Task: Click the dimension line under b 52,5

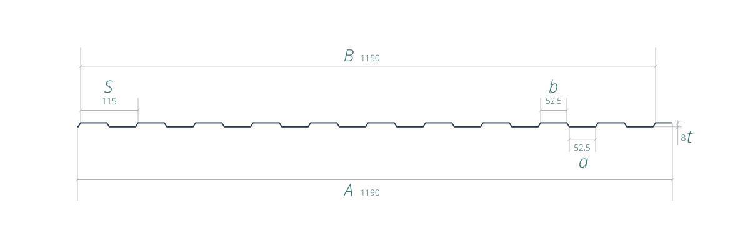Action: coord(554,111)
